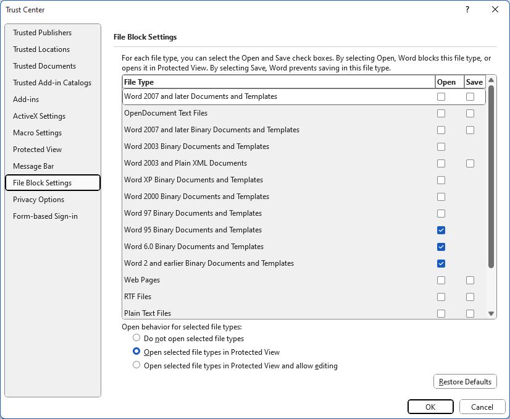
Task: Click the Cancel button
Action: click(x=482, y=407)
